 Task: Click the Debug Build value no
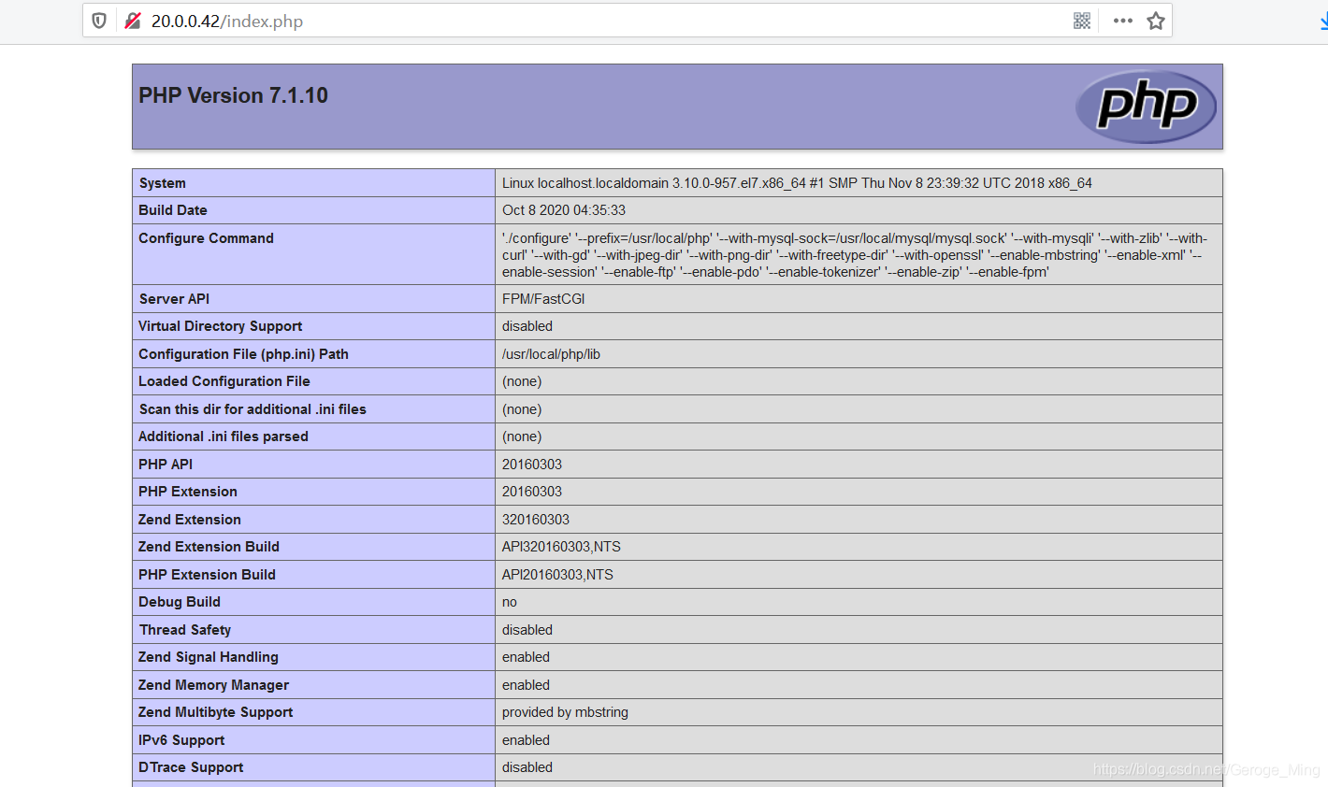[510, 602]
